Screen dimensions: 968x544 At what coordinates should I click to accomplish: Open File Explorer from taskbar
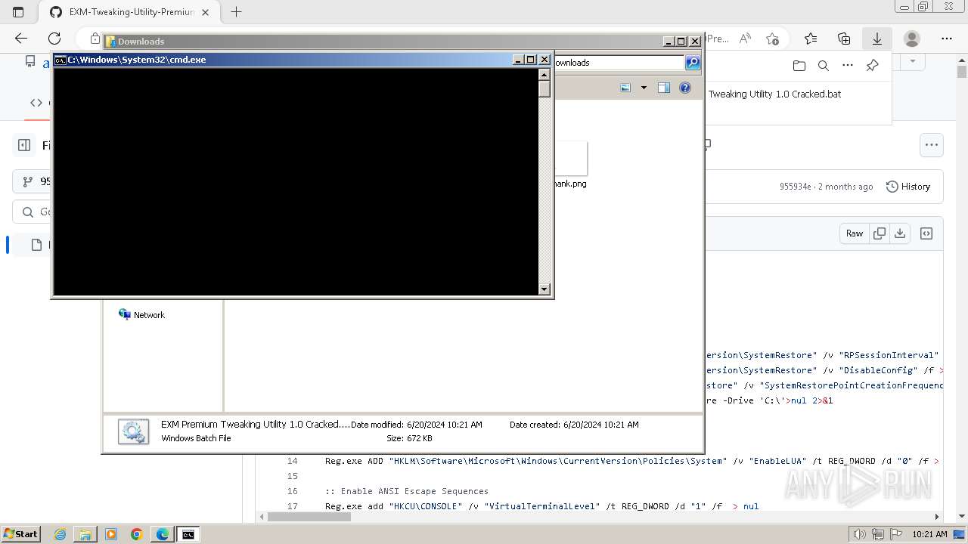point(85,534)
